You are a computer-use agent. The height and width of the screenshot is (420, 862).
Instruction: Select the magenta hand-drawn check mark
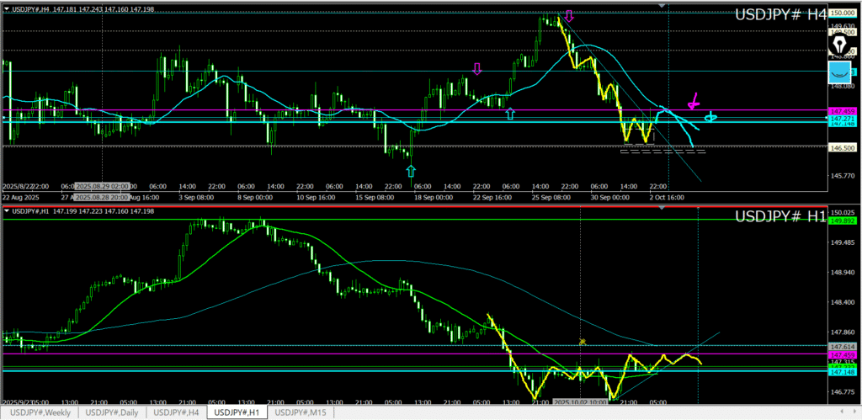click(x=694, y=101)
